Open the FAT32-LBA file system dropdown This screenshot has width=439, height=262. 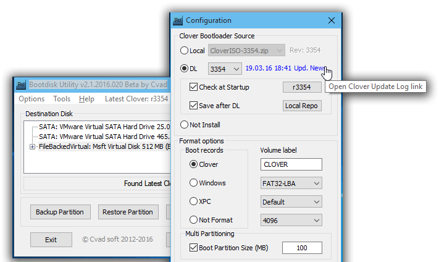coord(291,184)
